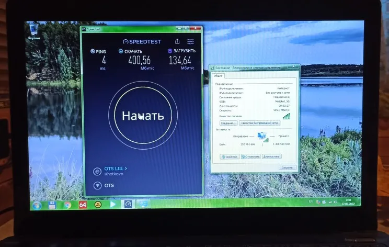
Task: Open the red 64 taskbar application
Action: pyautogui.click(x=83, y=205)
